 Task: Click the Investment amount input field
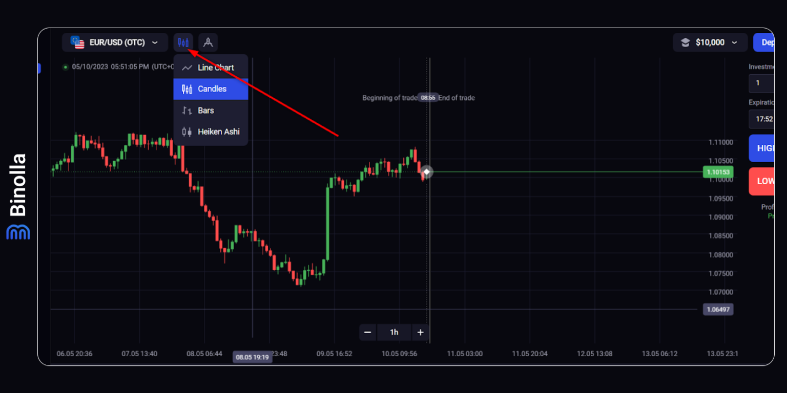762,83
